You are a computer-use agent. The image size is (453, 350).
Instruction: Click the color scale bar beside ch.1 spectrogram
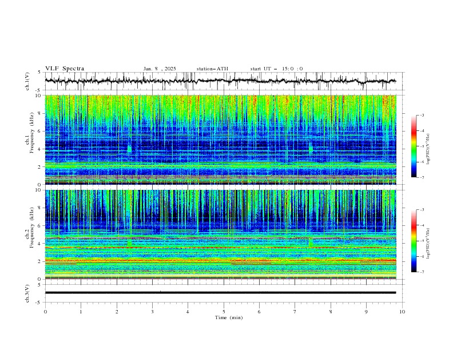tap(414, 146)
